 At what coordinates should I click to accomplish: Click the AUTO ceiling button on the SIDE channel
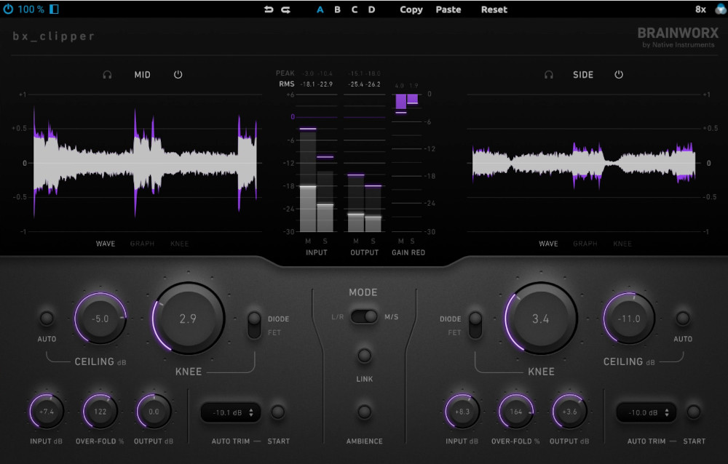point(684,318)
